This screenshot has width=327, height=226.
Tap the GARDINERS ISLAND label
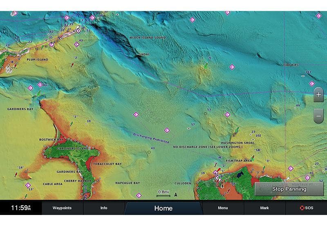click(x=73, y=148)
